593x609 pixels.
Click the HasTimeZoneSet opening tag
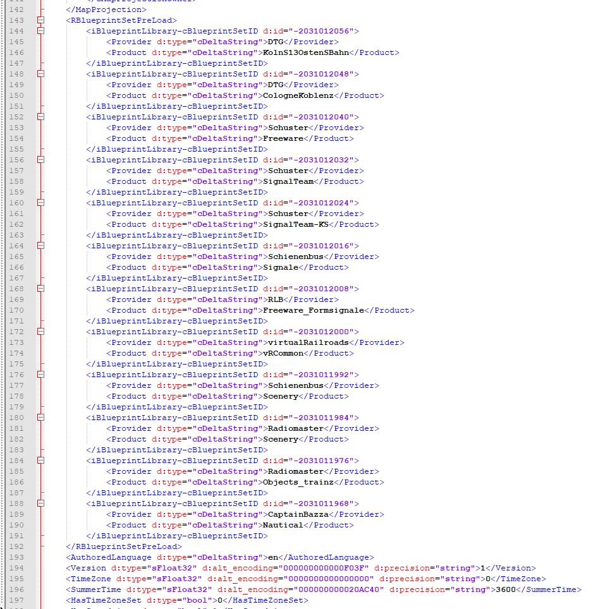point(142,600)
